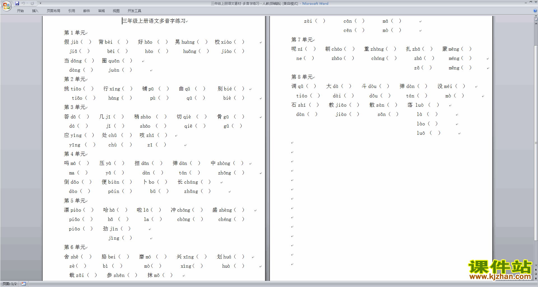Save document with the floppy disk icon

[17, 3]
